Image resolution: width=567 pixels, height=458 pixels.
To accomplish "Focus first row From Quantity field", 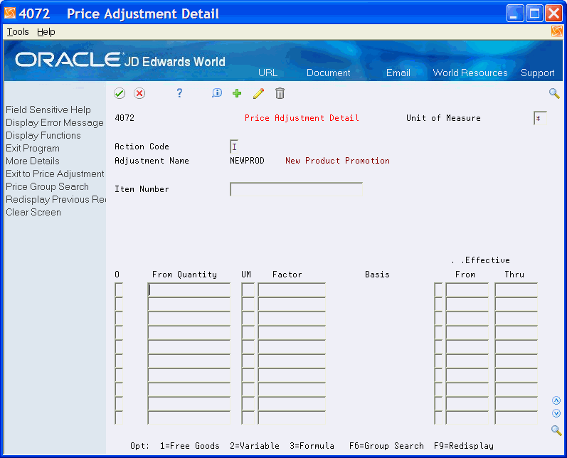I will click(189, 290).
